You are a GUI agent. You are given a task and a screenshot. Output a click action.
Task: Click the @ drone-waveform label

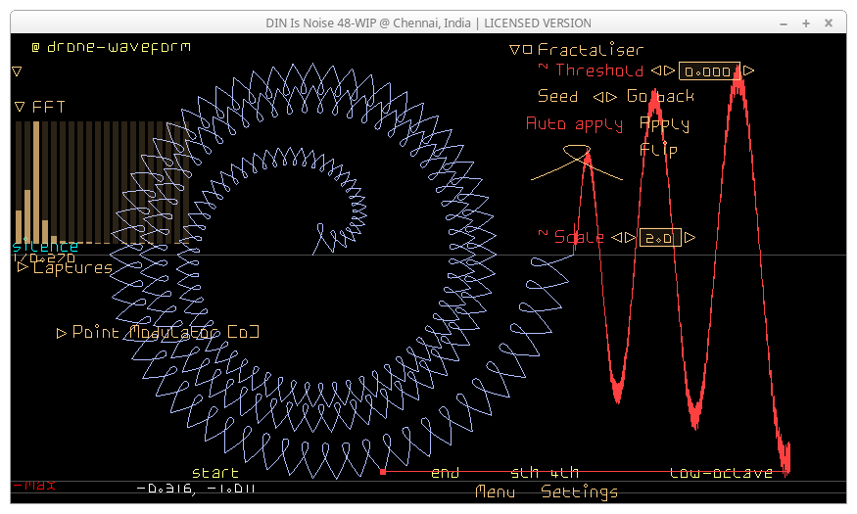(111, 47)
